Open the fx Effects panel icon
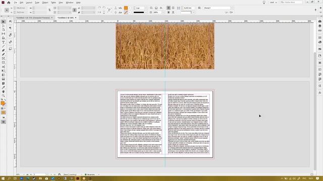The height and width of the screenshot is (181, 323). 319,93
